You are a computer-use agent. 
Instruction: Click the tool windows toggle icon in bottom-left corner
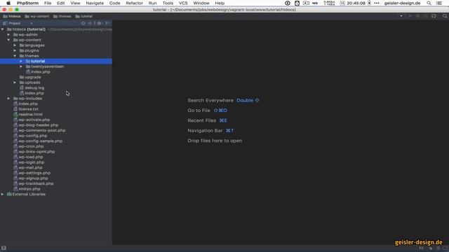(4, 248)
